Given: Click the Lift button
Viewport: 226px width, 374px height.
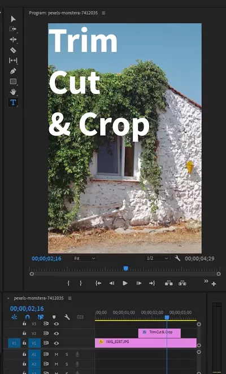Looking at the screenshot, I should pyautogui.click(x=169, y=283).
